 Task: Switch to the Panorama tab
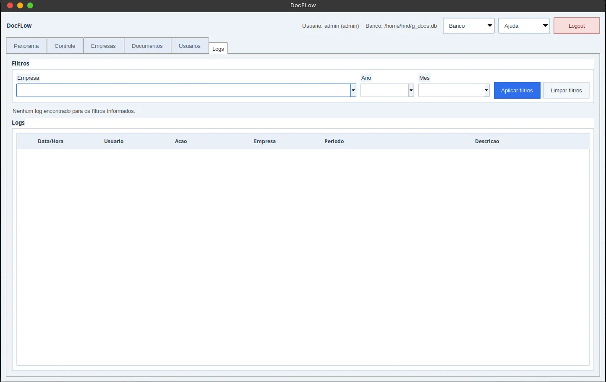26,46
